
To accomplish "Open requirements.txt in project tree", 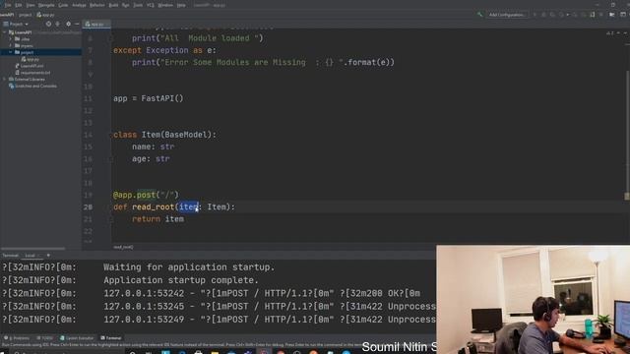I will tap(32, 73).
